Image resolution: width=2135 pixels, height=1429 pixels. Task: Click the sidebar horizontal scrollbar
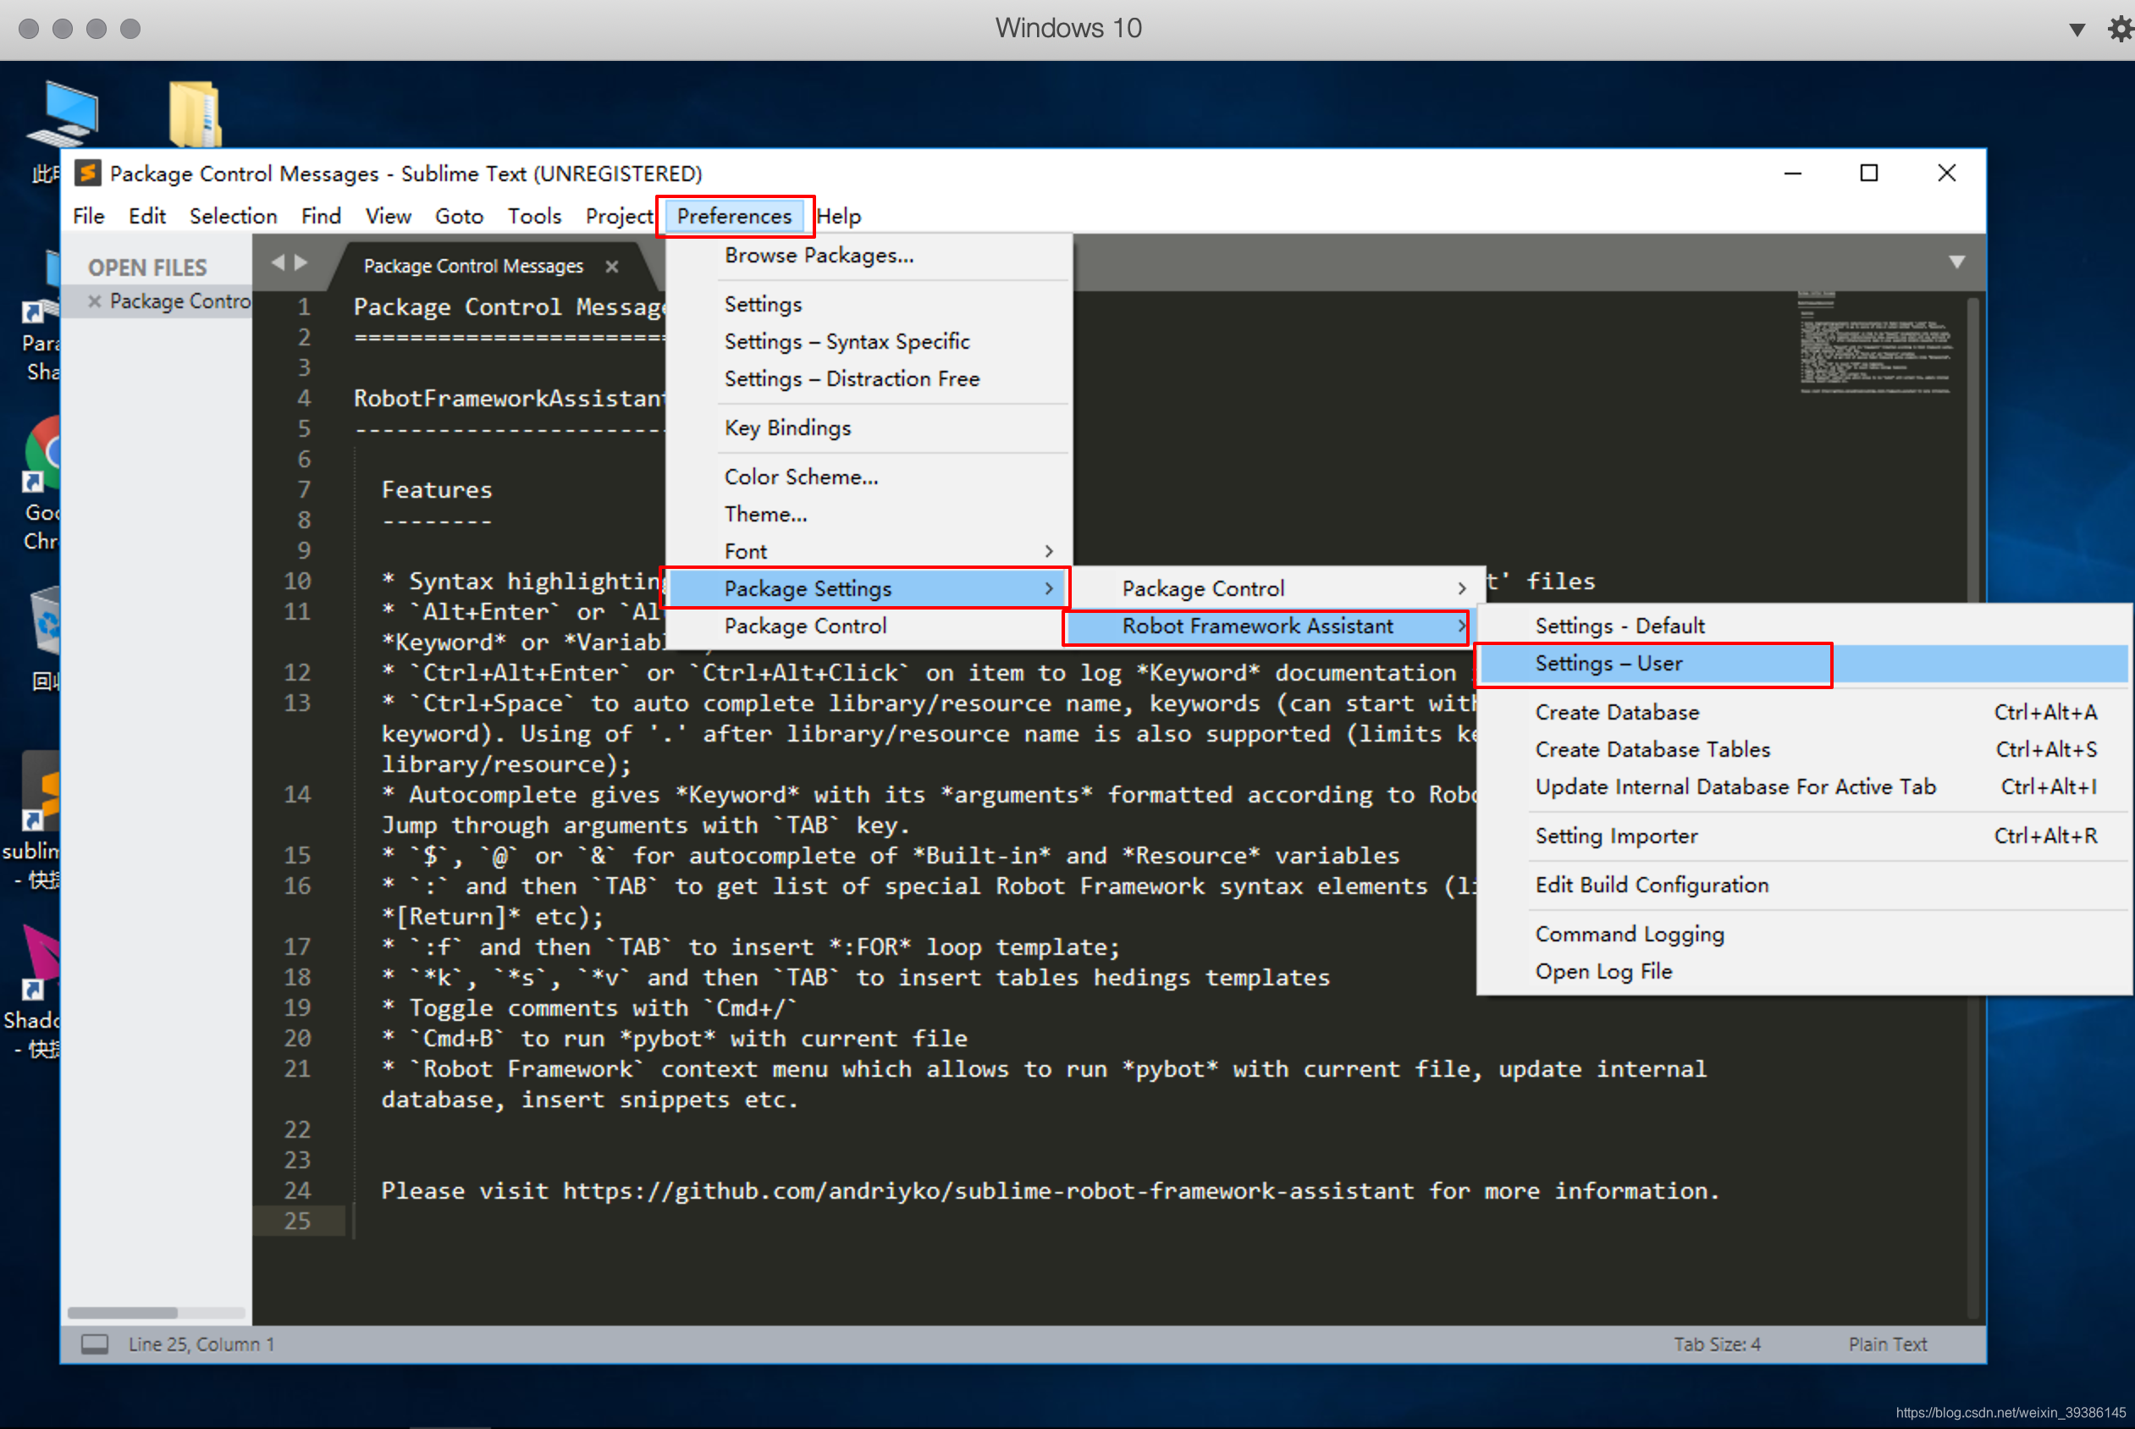123,1313
